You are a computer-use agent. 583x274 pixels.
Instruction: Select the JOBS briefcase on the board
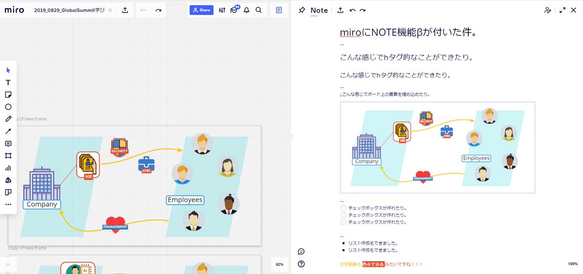tap(146, 165)
